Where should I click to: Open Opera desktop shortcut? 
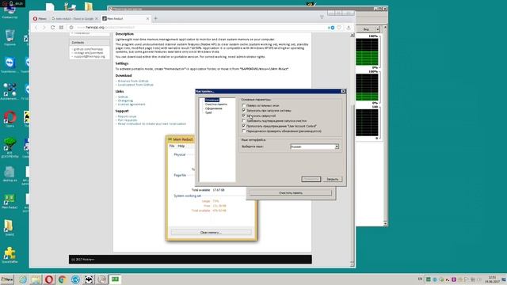click(10, 119)
